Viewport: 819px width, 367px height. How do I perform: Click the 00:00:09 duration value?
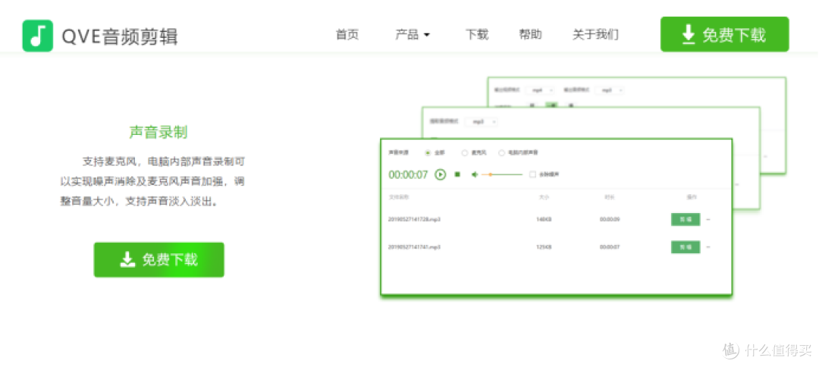pos(610,219)
